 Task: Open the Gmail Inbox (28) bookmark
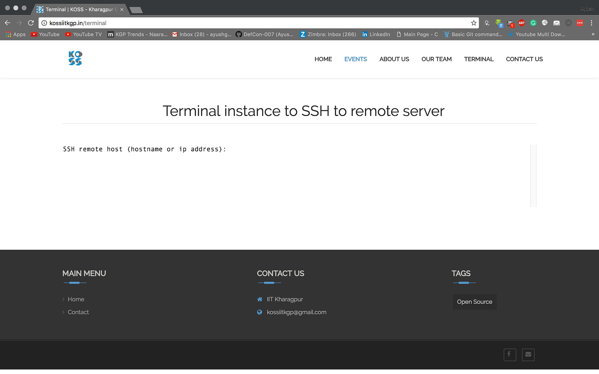tap(202, 34)
